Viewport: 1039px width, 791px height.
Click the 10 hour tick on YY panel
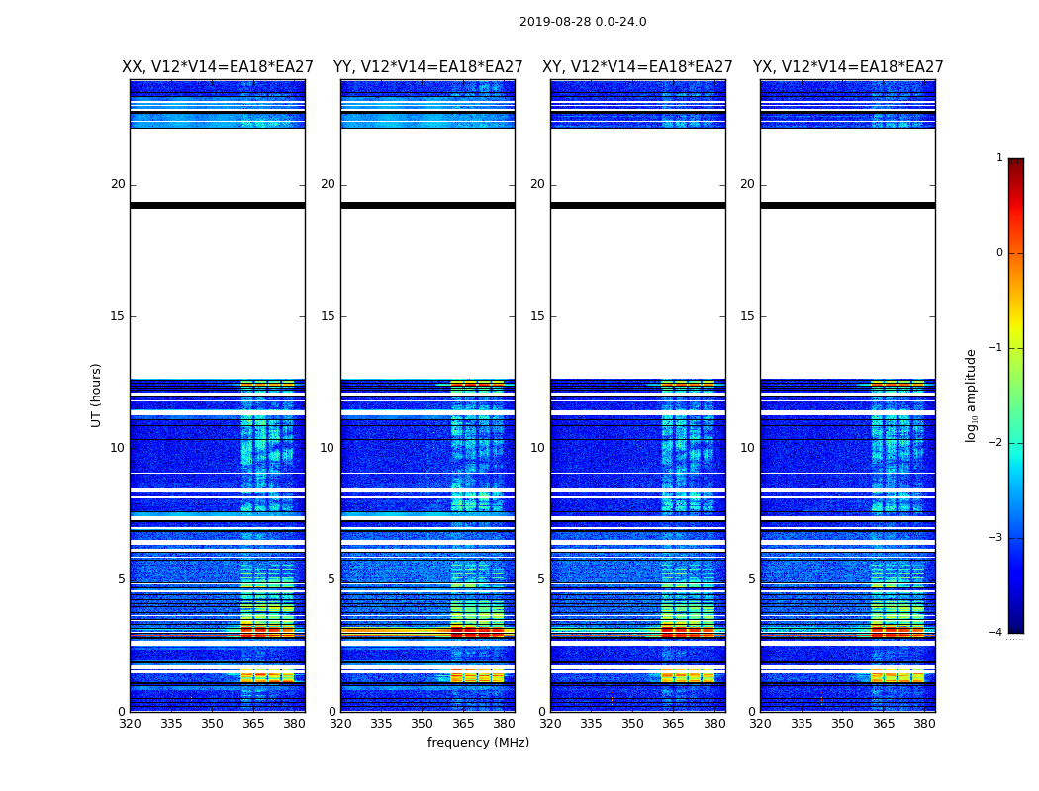(327, 448)
